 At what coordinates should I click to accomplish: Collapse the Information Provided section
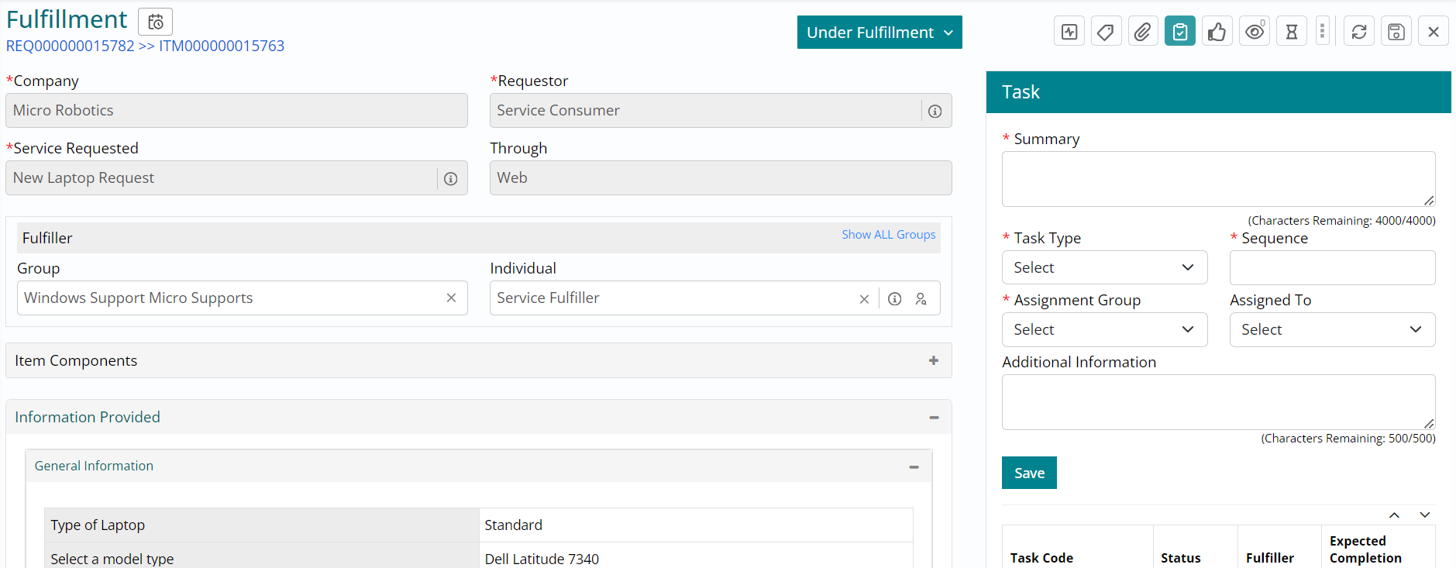pos(934,418)
